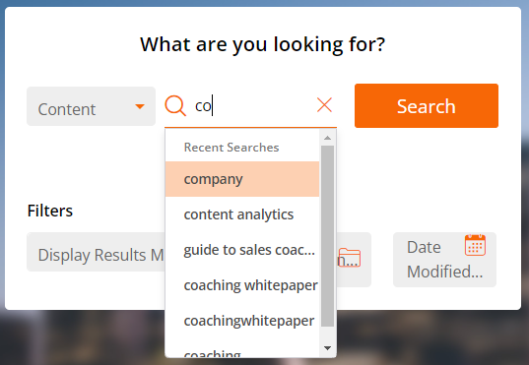Click inside the search text field
The image size is (529, 365).
pyautogui.click(x=253, y=106)
